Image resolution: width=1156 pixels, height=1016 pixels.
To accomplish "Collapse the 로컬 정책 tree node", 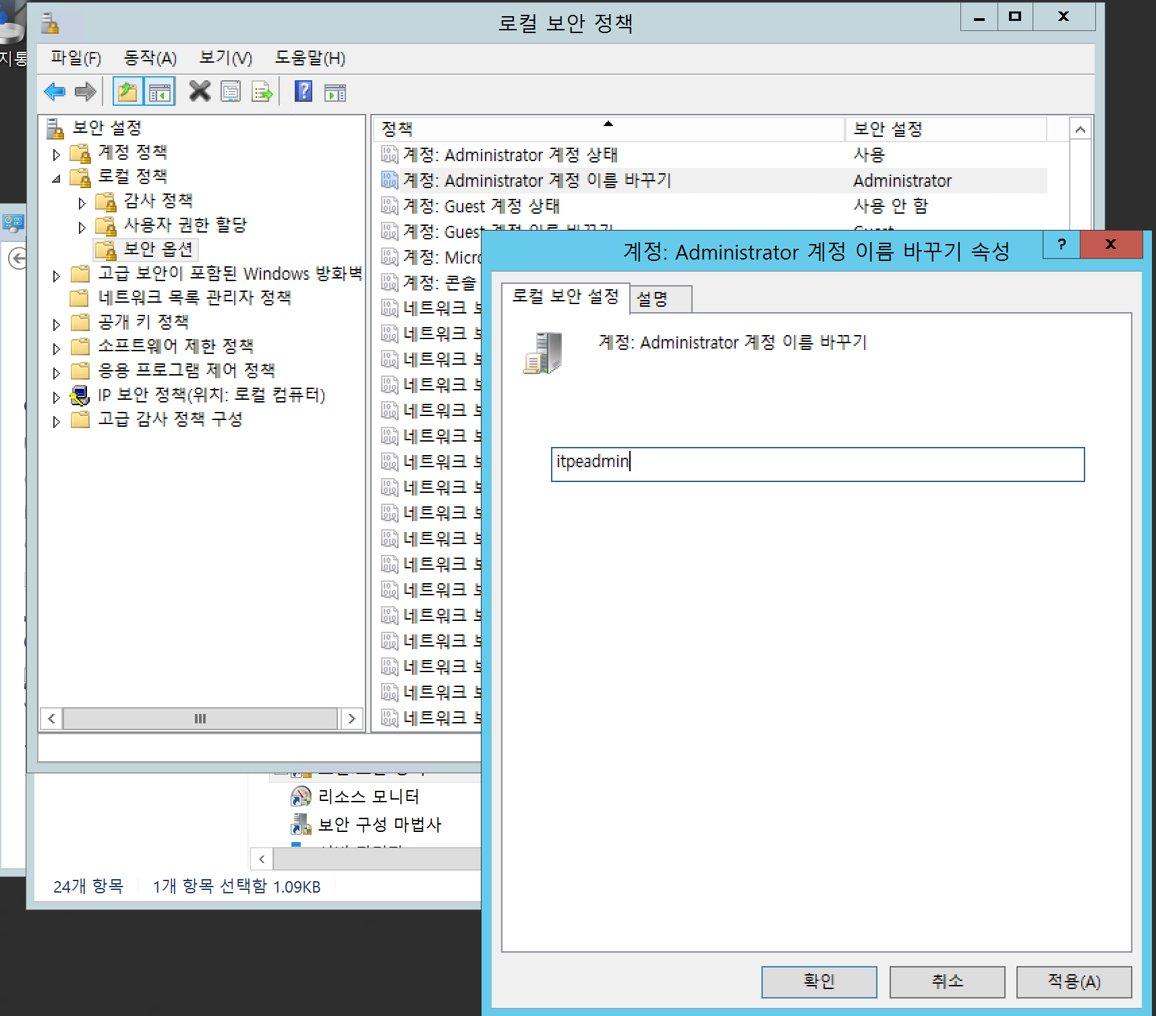I will coord(57,179).
